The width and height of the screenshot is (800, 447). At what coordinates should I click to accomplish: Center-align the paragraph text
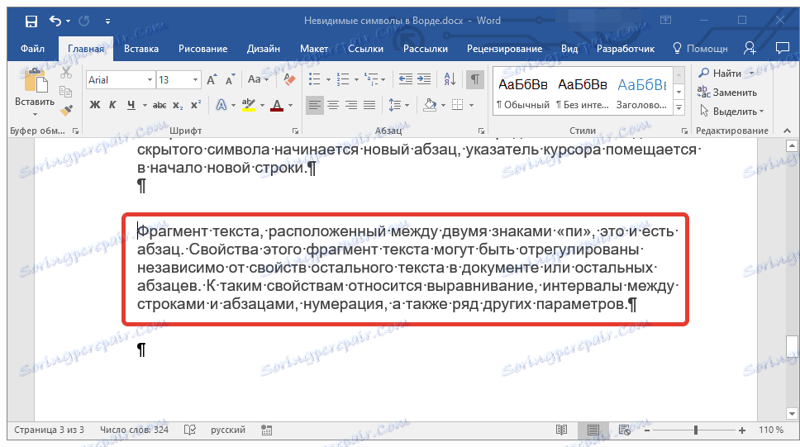click(x=333, y=105)
